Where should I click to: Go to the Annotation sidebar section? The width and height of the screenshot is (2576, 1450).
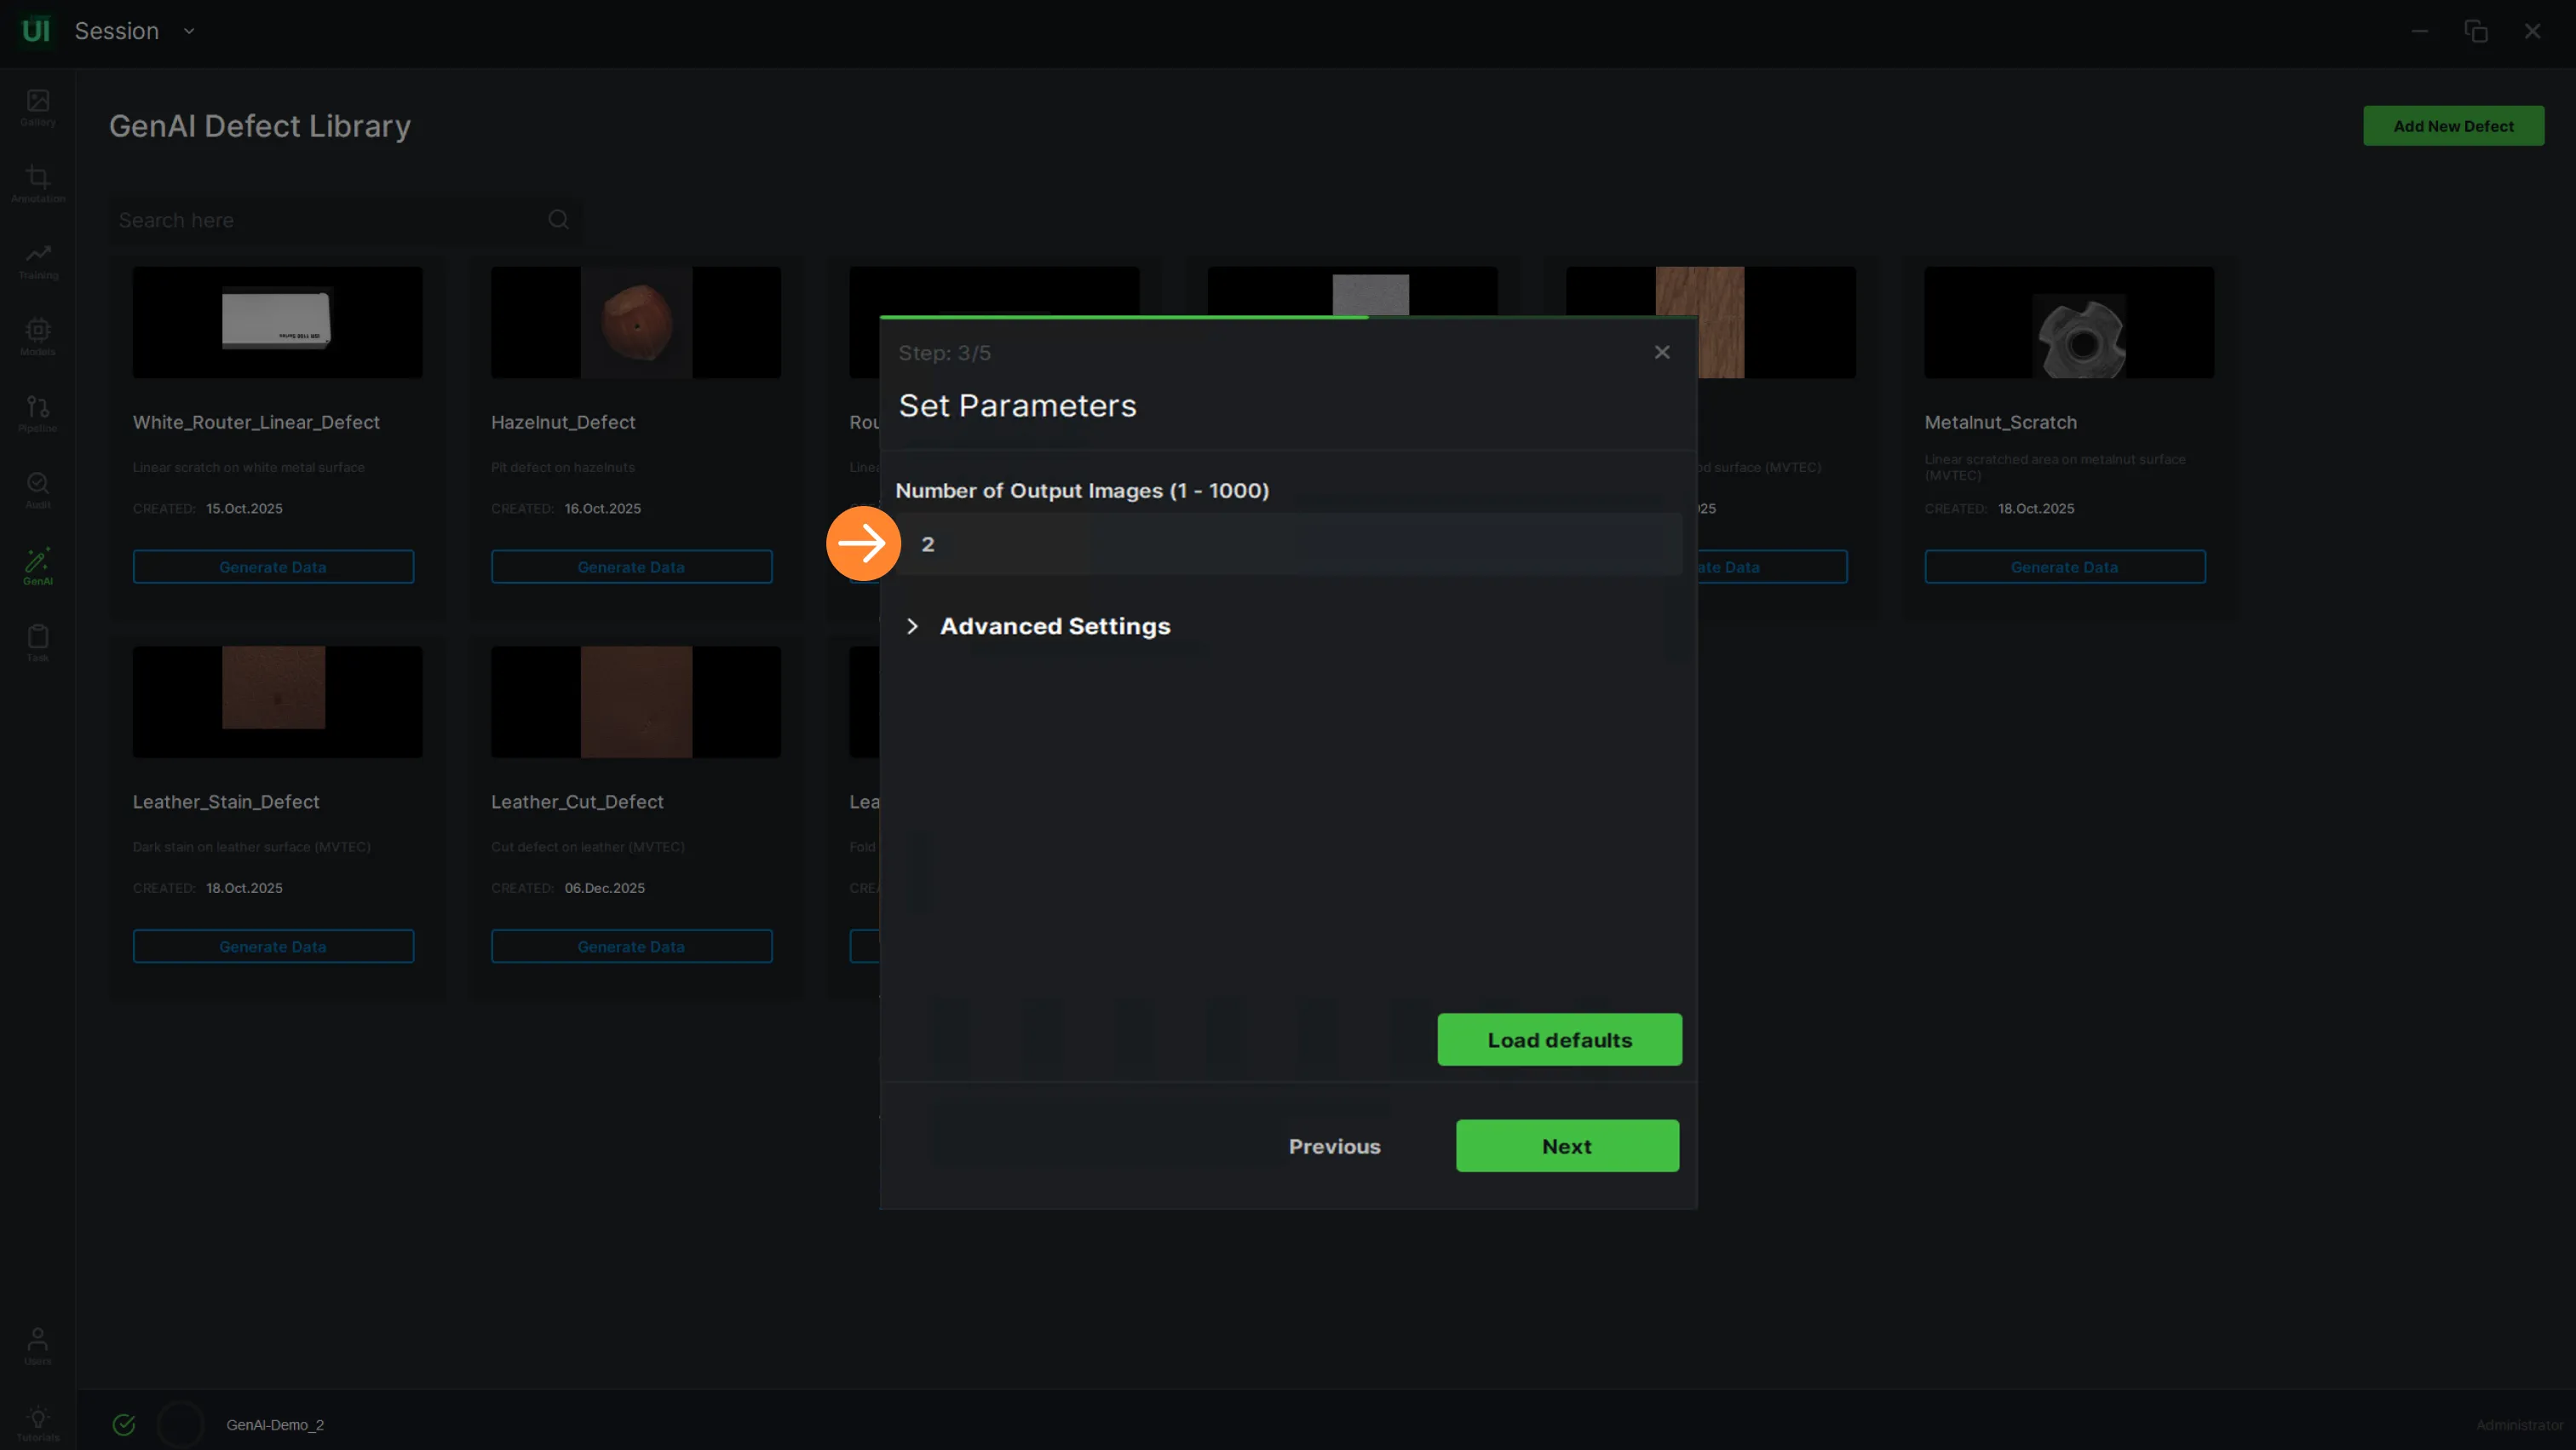(x=38, y=184)
